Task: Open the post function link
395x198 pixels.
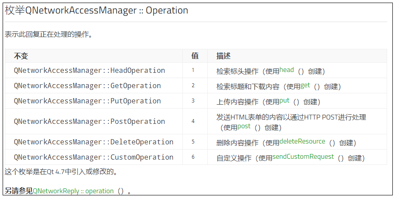Action: [244, 126]
